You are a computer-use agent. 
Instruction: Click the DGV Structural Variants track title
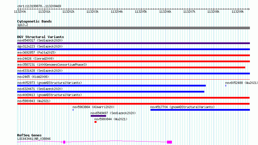[41, 37]
